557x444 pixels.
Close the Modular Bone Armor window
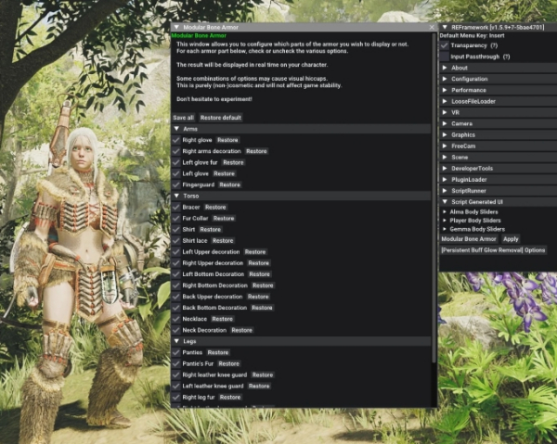pos(432,27)
